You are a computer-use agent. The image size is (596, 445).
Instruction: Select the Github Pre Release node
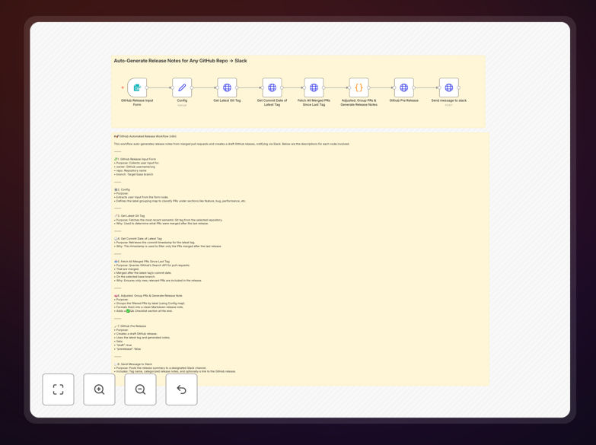tap(404, 87)
